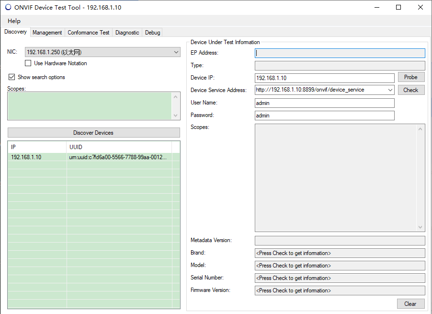
Task: Switch to the Discovery tab
Action: [15, 32]
